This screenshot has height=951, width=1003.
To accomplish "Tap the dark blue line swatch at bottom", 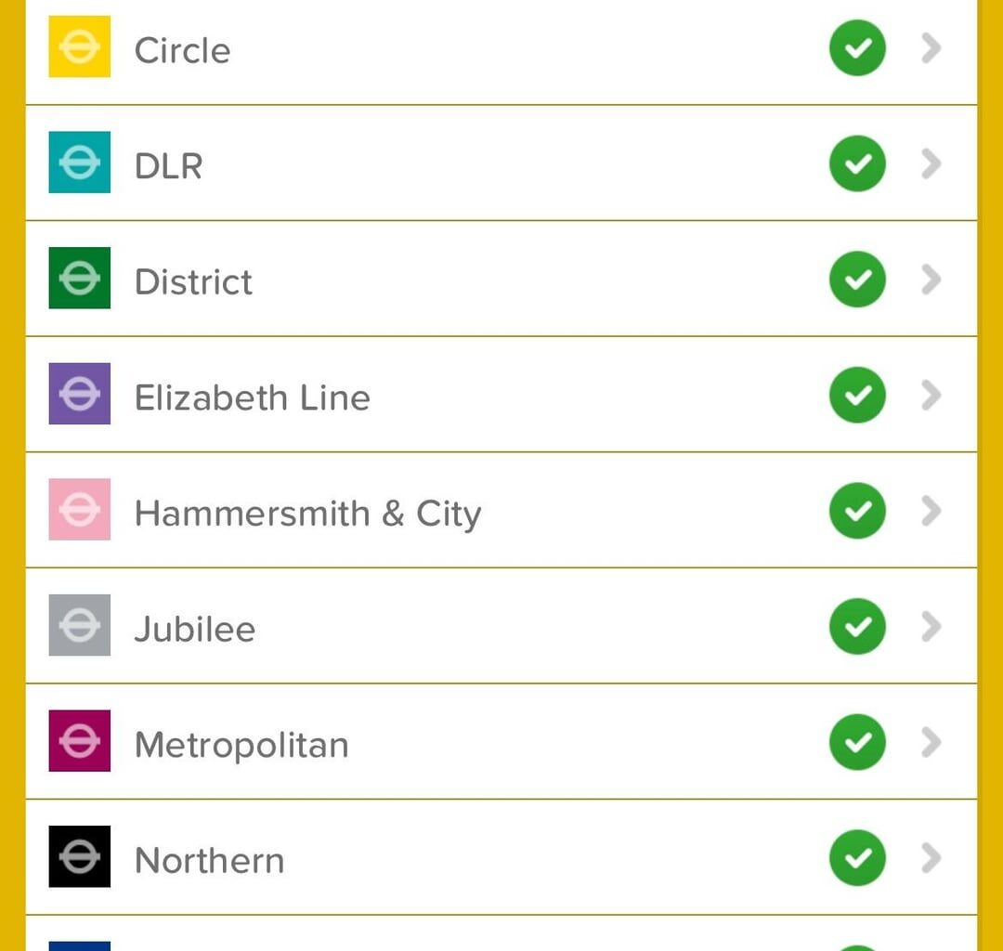I will coord(79,945).
